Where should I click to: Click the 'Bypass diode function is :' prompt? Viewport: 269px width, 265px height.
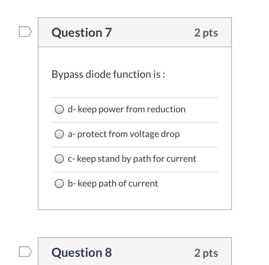[x=108, y=74]
